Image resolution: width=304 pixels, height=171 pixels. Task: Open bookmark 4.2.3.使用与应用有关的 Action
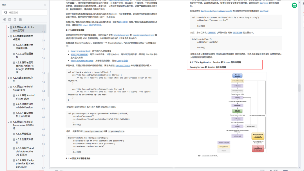(x=25, y=67)
